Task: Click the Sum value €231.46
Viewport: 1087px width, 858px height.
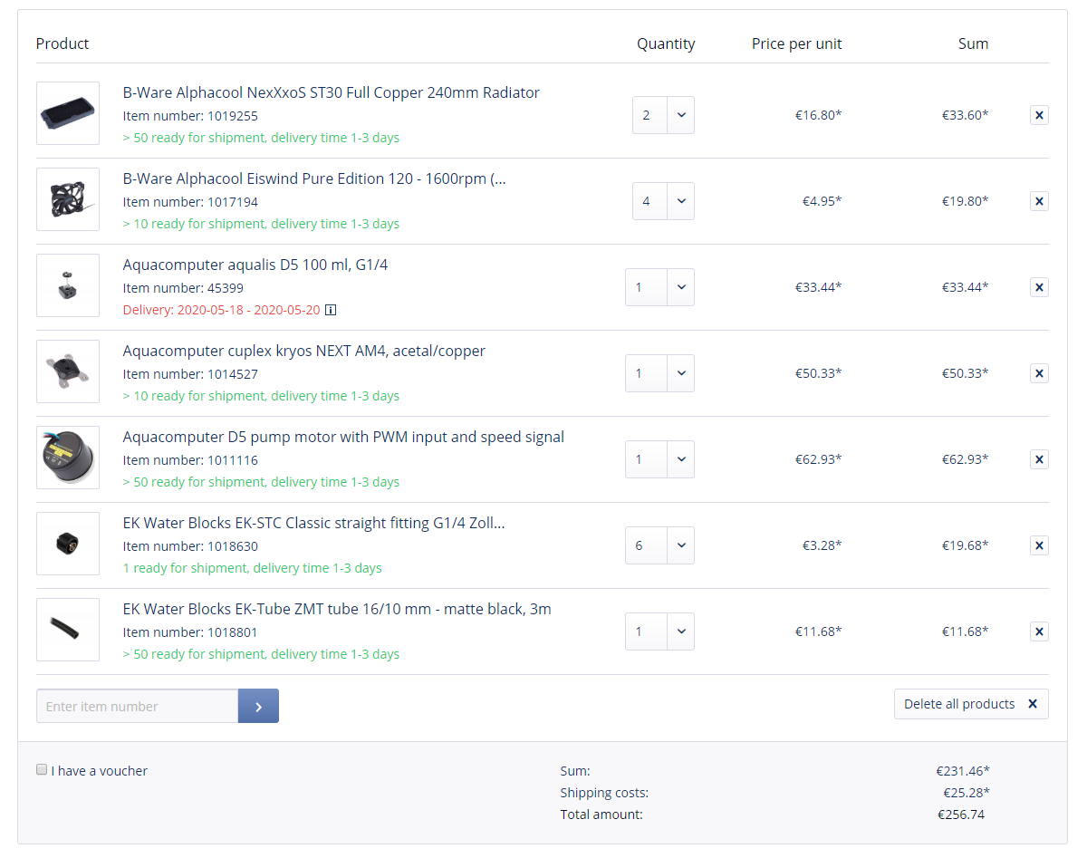Action: pos(963,771)
